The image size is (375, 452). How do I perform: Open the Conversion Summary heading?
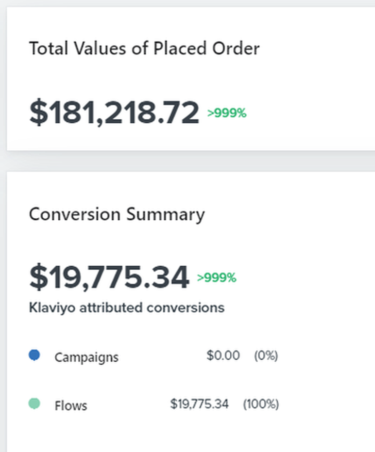click(117, 214)
